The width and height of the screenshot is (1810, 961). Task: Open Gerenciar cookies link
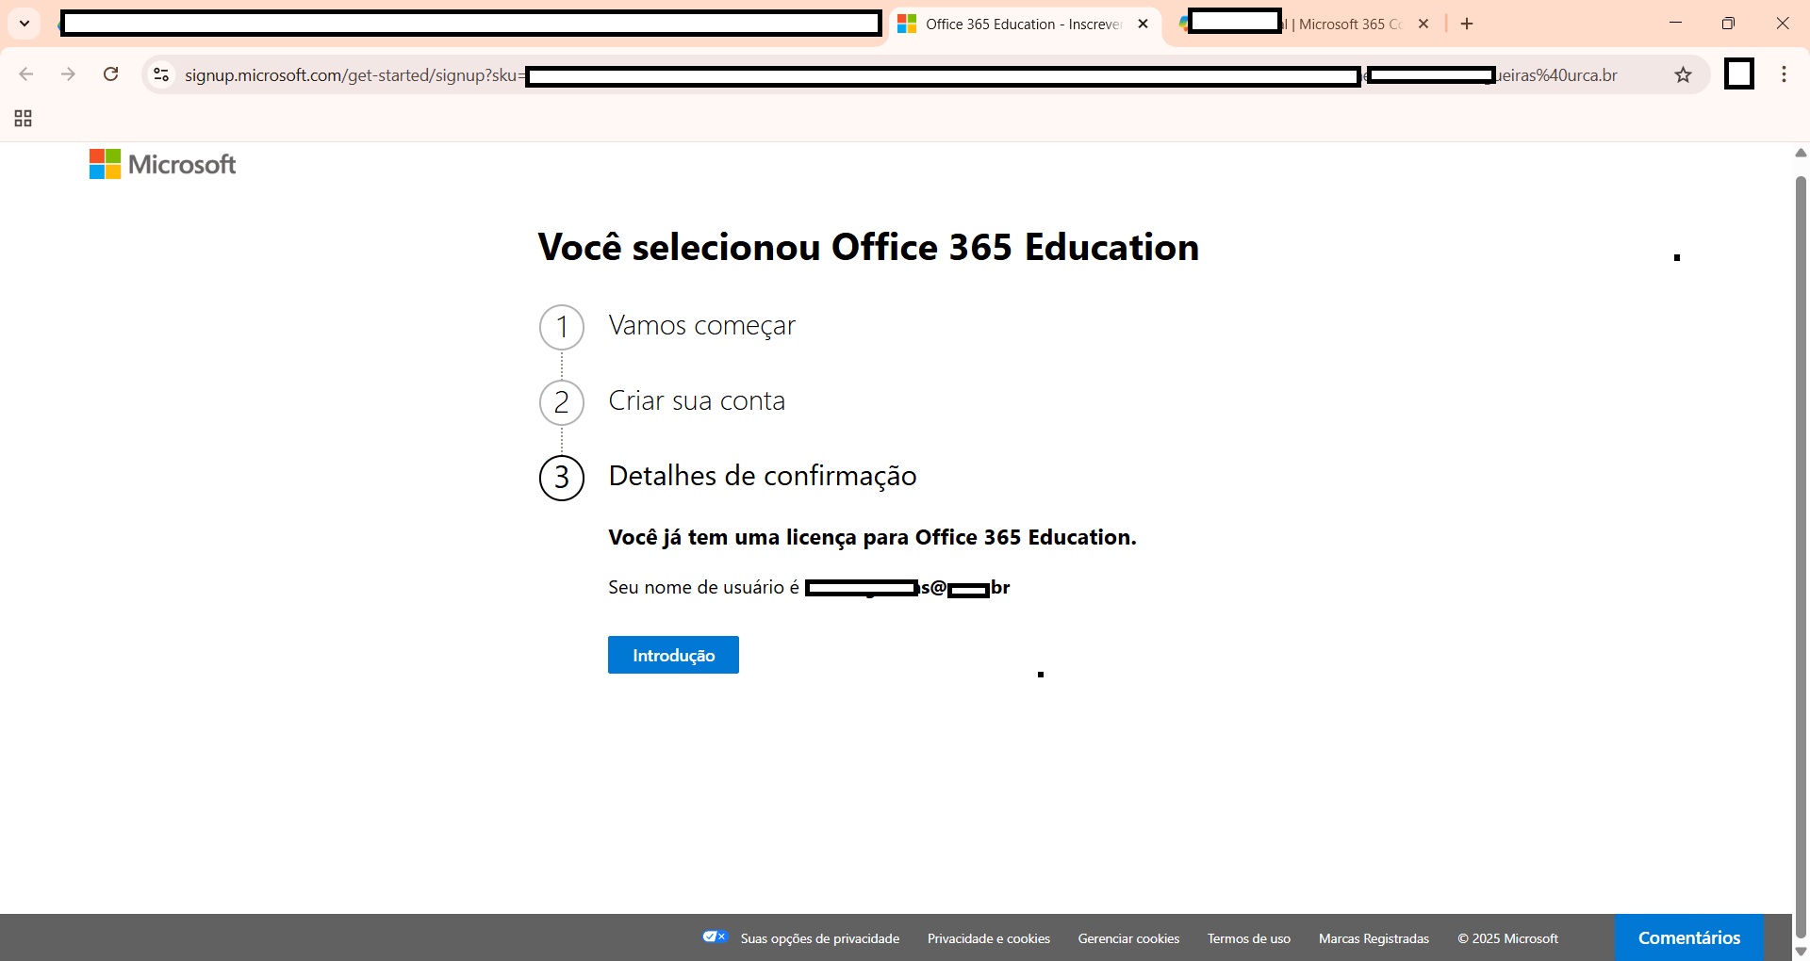click(1128, 938)
